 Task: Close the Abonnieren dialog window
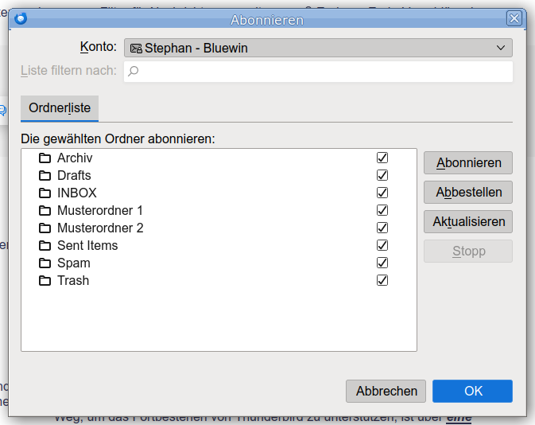[x=514, y=18]
